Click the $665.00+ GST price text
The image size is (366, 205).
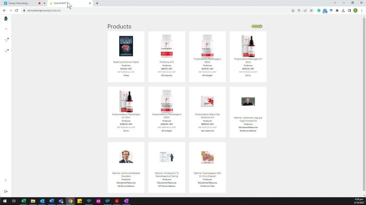click(x=208, y=124)
